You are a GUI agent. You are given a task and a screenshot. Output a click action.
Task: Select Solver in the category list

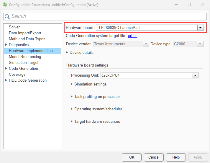click(14, 27)
